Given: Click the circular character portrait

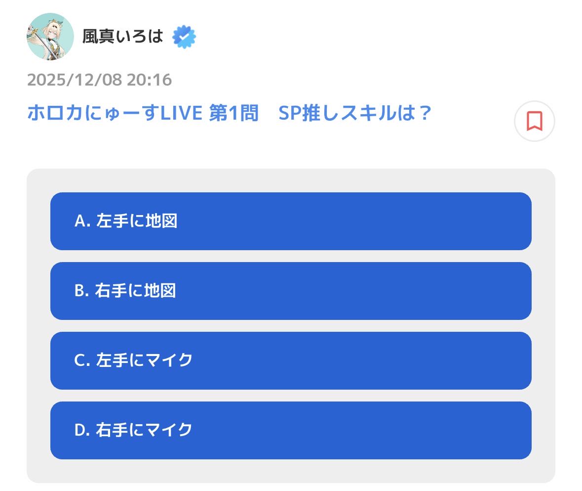Looking at the screenshot, I should [50, 37].
